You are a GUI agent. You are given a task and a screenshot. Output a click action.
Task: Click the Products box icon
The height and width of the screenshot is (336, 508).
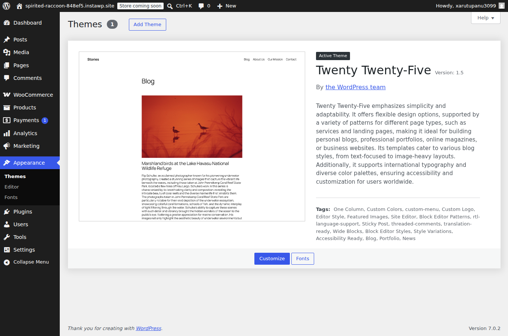[x=7, y=108]
